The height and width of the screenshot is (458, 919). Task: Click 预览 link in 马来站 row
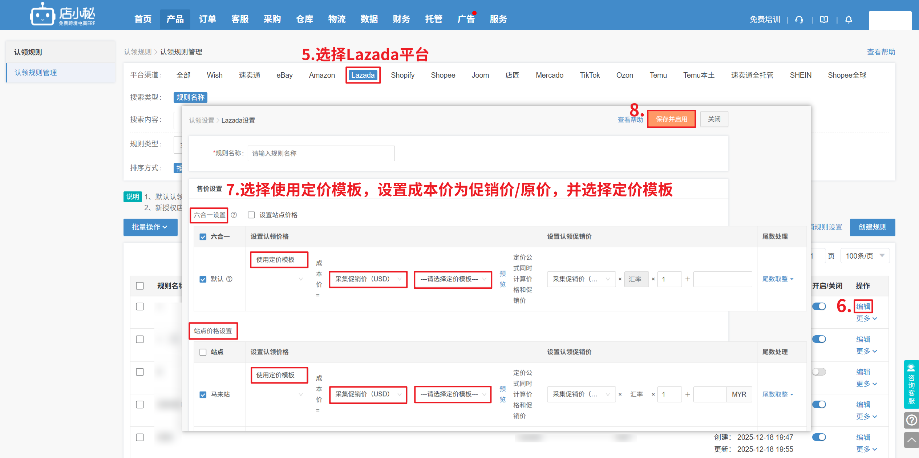(502, 394)
